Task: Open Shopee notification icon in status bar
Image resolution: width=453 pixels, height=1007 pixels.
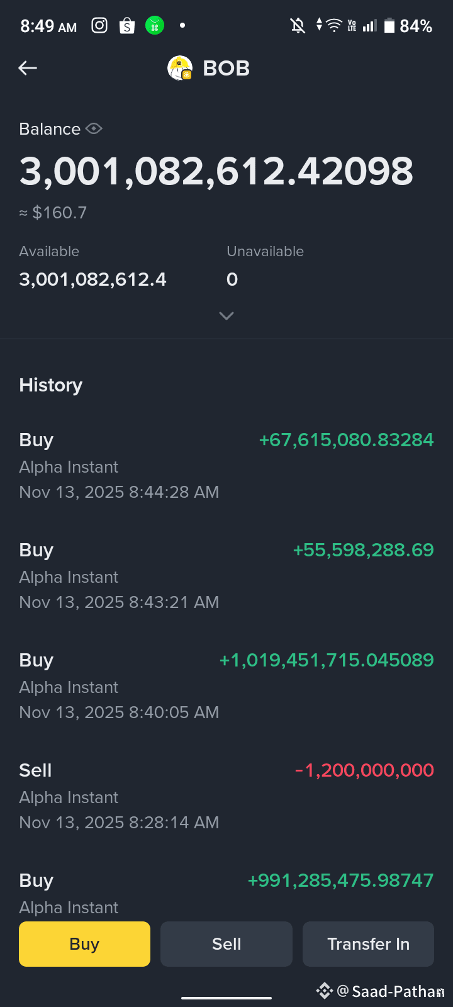Action: tap(127, 25)
